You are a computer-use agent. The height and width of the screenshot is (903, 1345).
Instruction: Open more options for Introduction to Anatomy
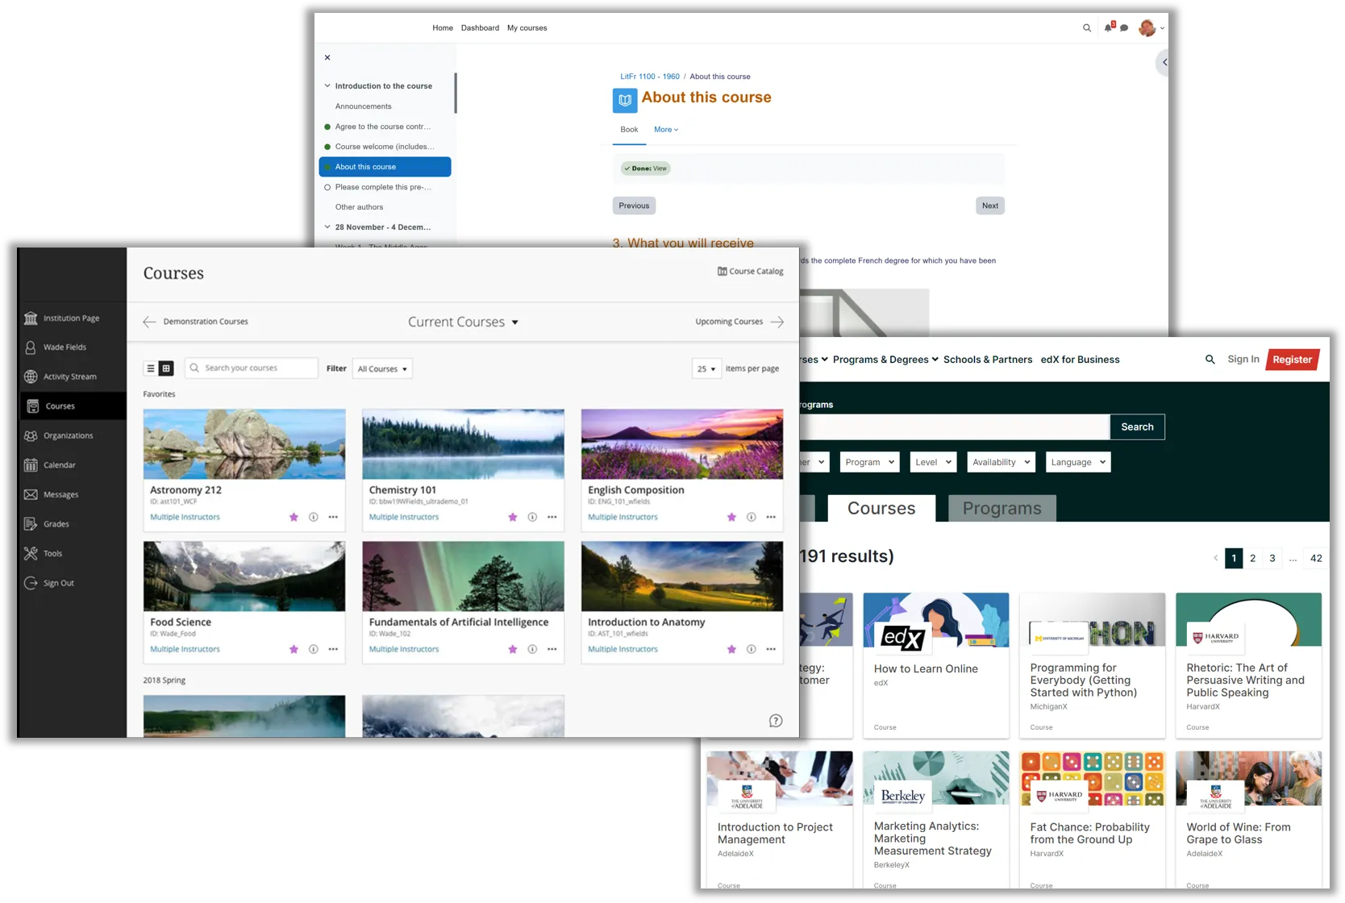pos(771,649)
